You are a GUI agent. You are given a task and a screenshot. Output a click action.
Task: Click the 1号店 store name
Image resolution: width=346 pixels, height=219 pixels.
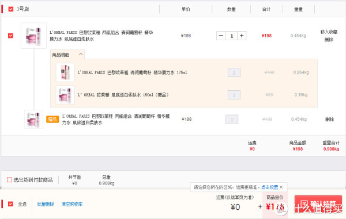(23, 9)
